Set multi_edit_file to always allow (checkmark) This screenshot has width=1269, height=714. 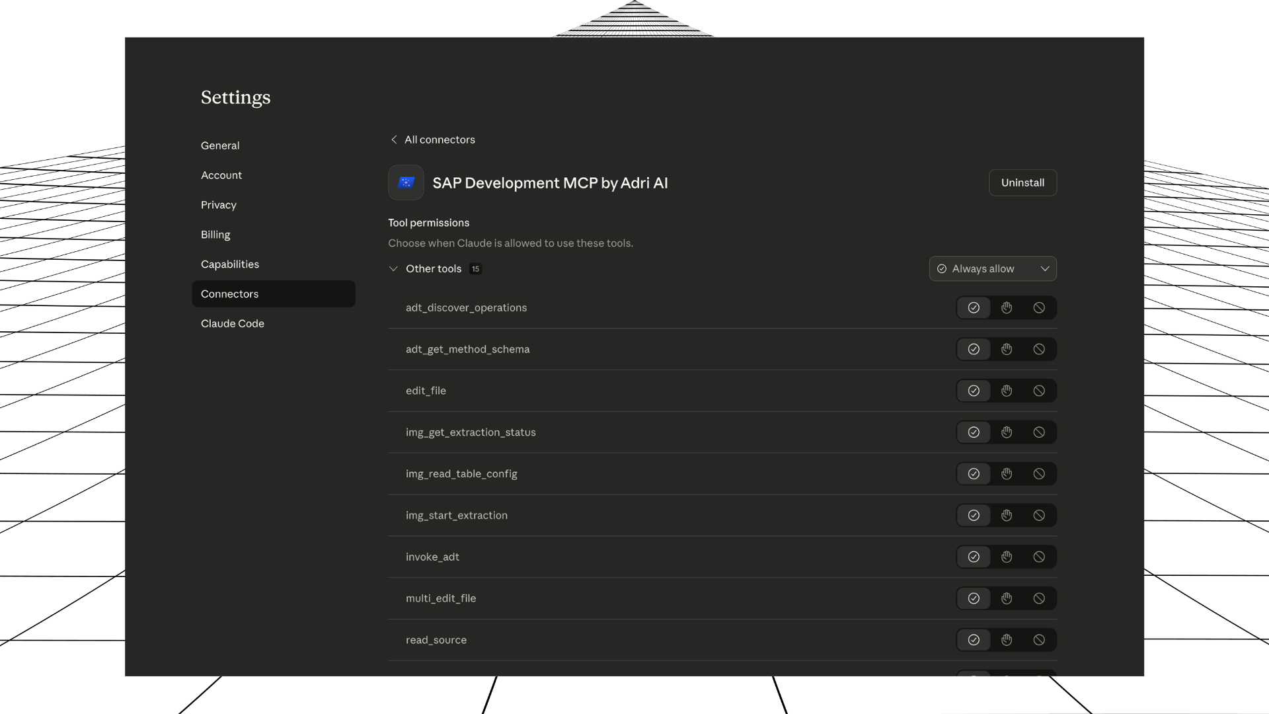click(974, 598)
